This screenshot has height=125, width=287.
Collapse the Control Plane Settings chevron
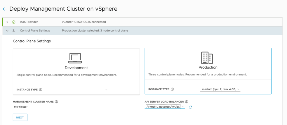click(x=7, y=31)
